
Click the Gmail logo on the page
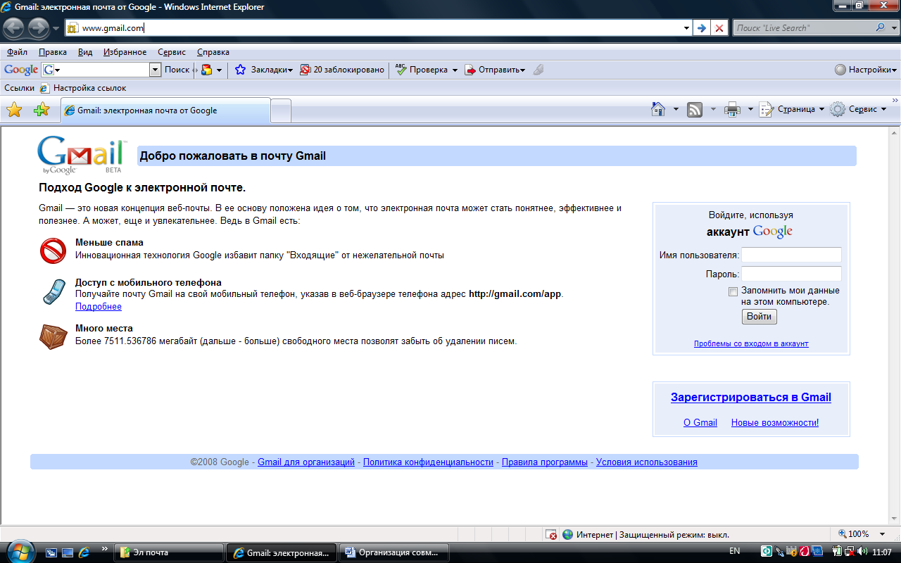coord(81,155)
